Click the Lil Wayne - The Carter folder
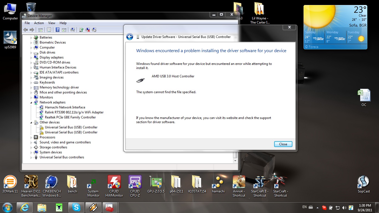The image size is (379, 213). pyautogui.click(x=260, y=13)
